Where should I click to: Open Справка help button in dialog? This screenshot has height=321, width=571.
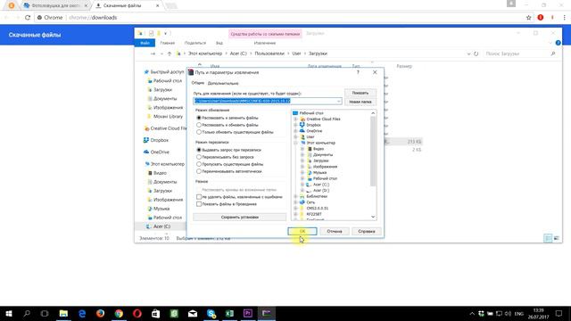coord(366,231)
